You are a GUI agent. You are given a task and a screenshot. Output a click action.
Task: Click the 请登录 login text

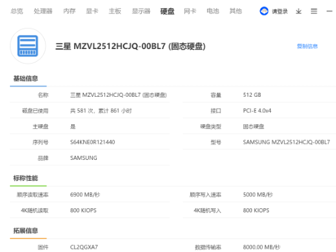280,11
